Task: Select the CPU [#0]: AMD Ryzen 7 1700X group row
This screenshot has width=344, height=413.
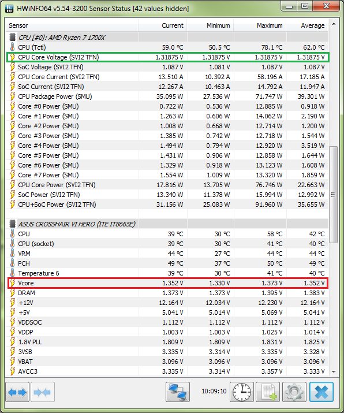Action: (167, 38)
